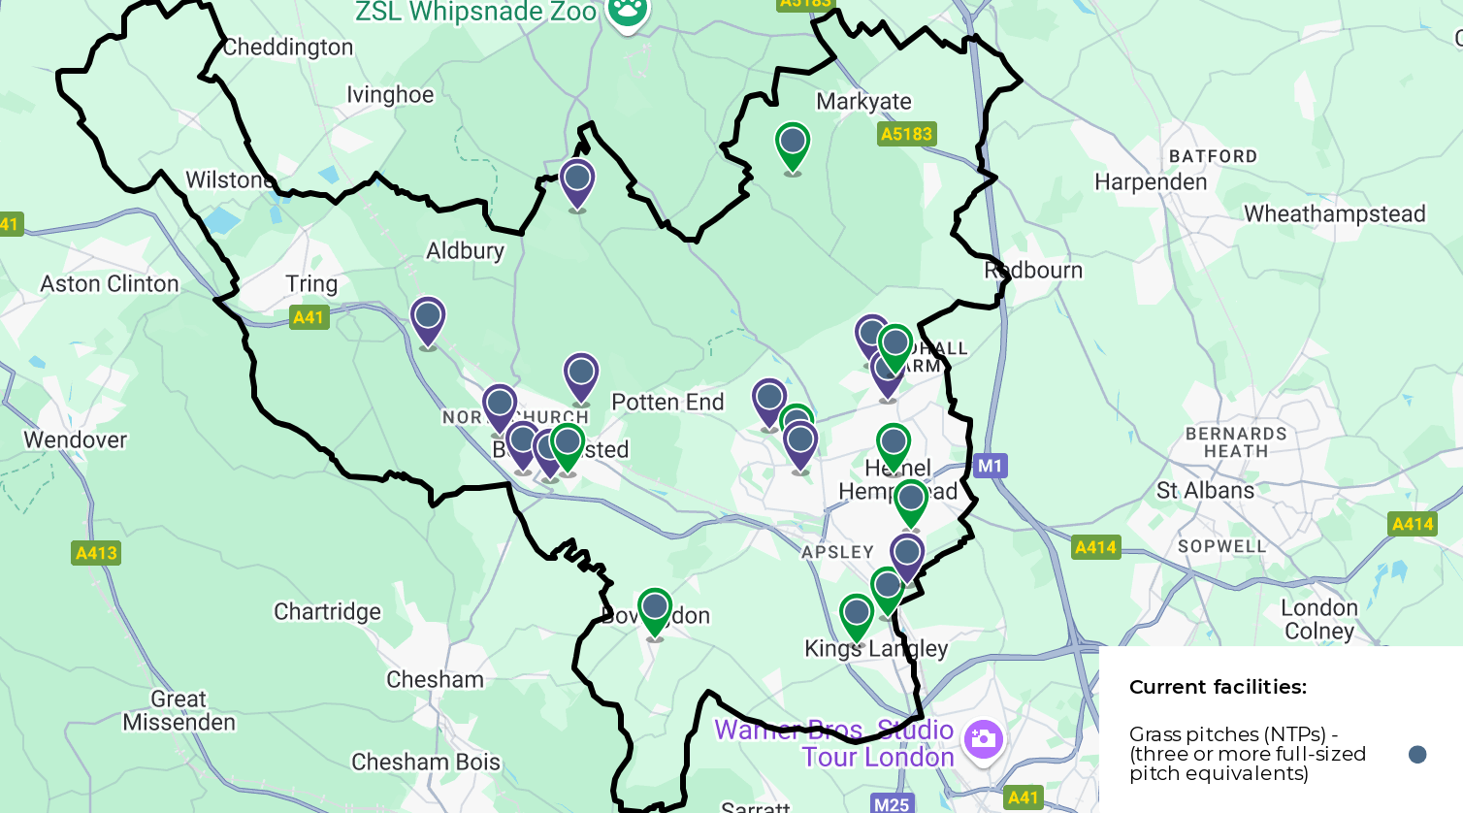Select the purple pin below Whipsnade Zoo
This screenshot has width=1463, height=813.
click(577, 183)
